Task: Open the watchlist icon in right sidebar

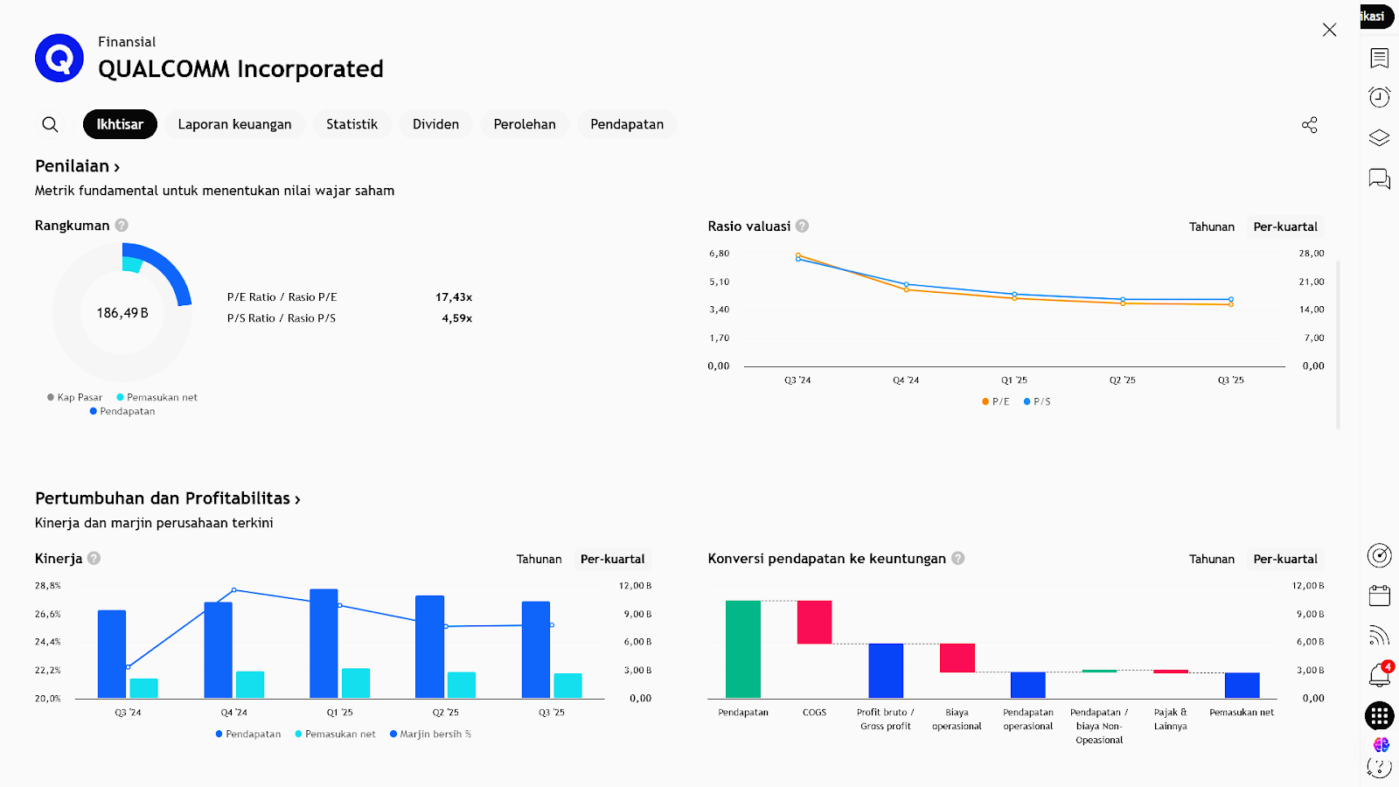Action: 1379,58
